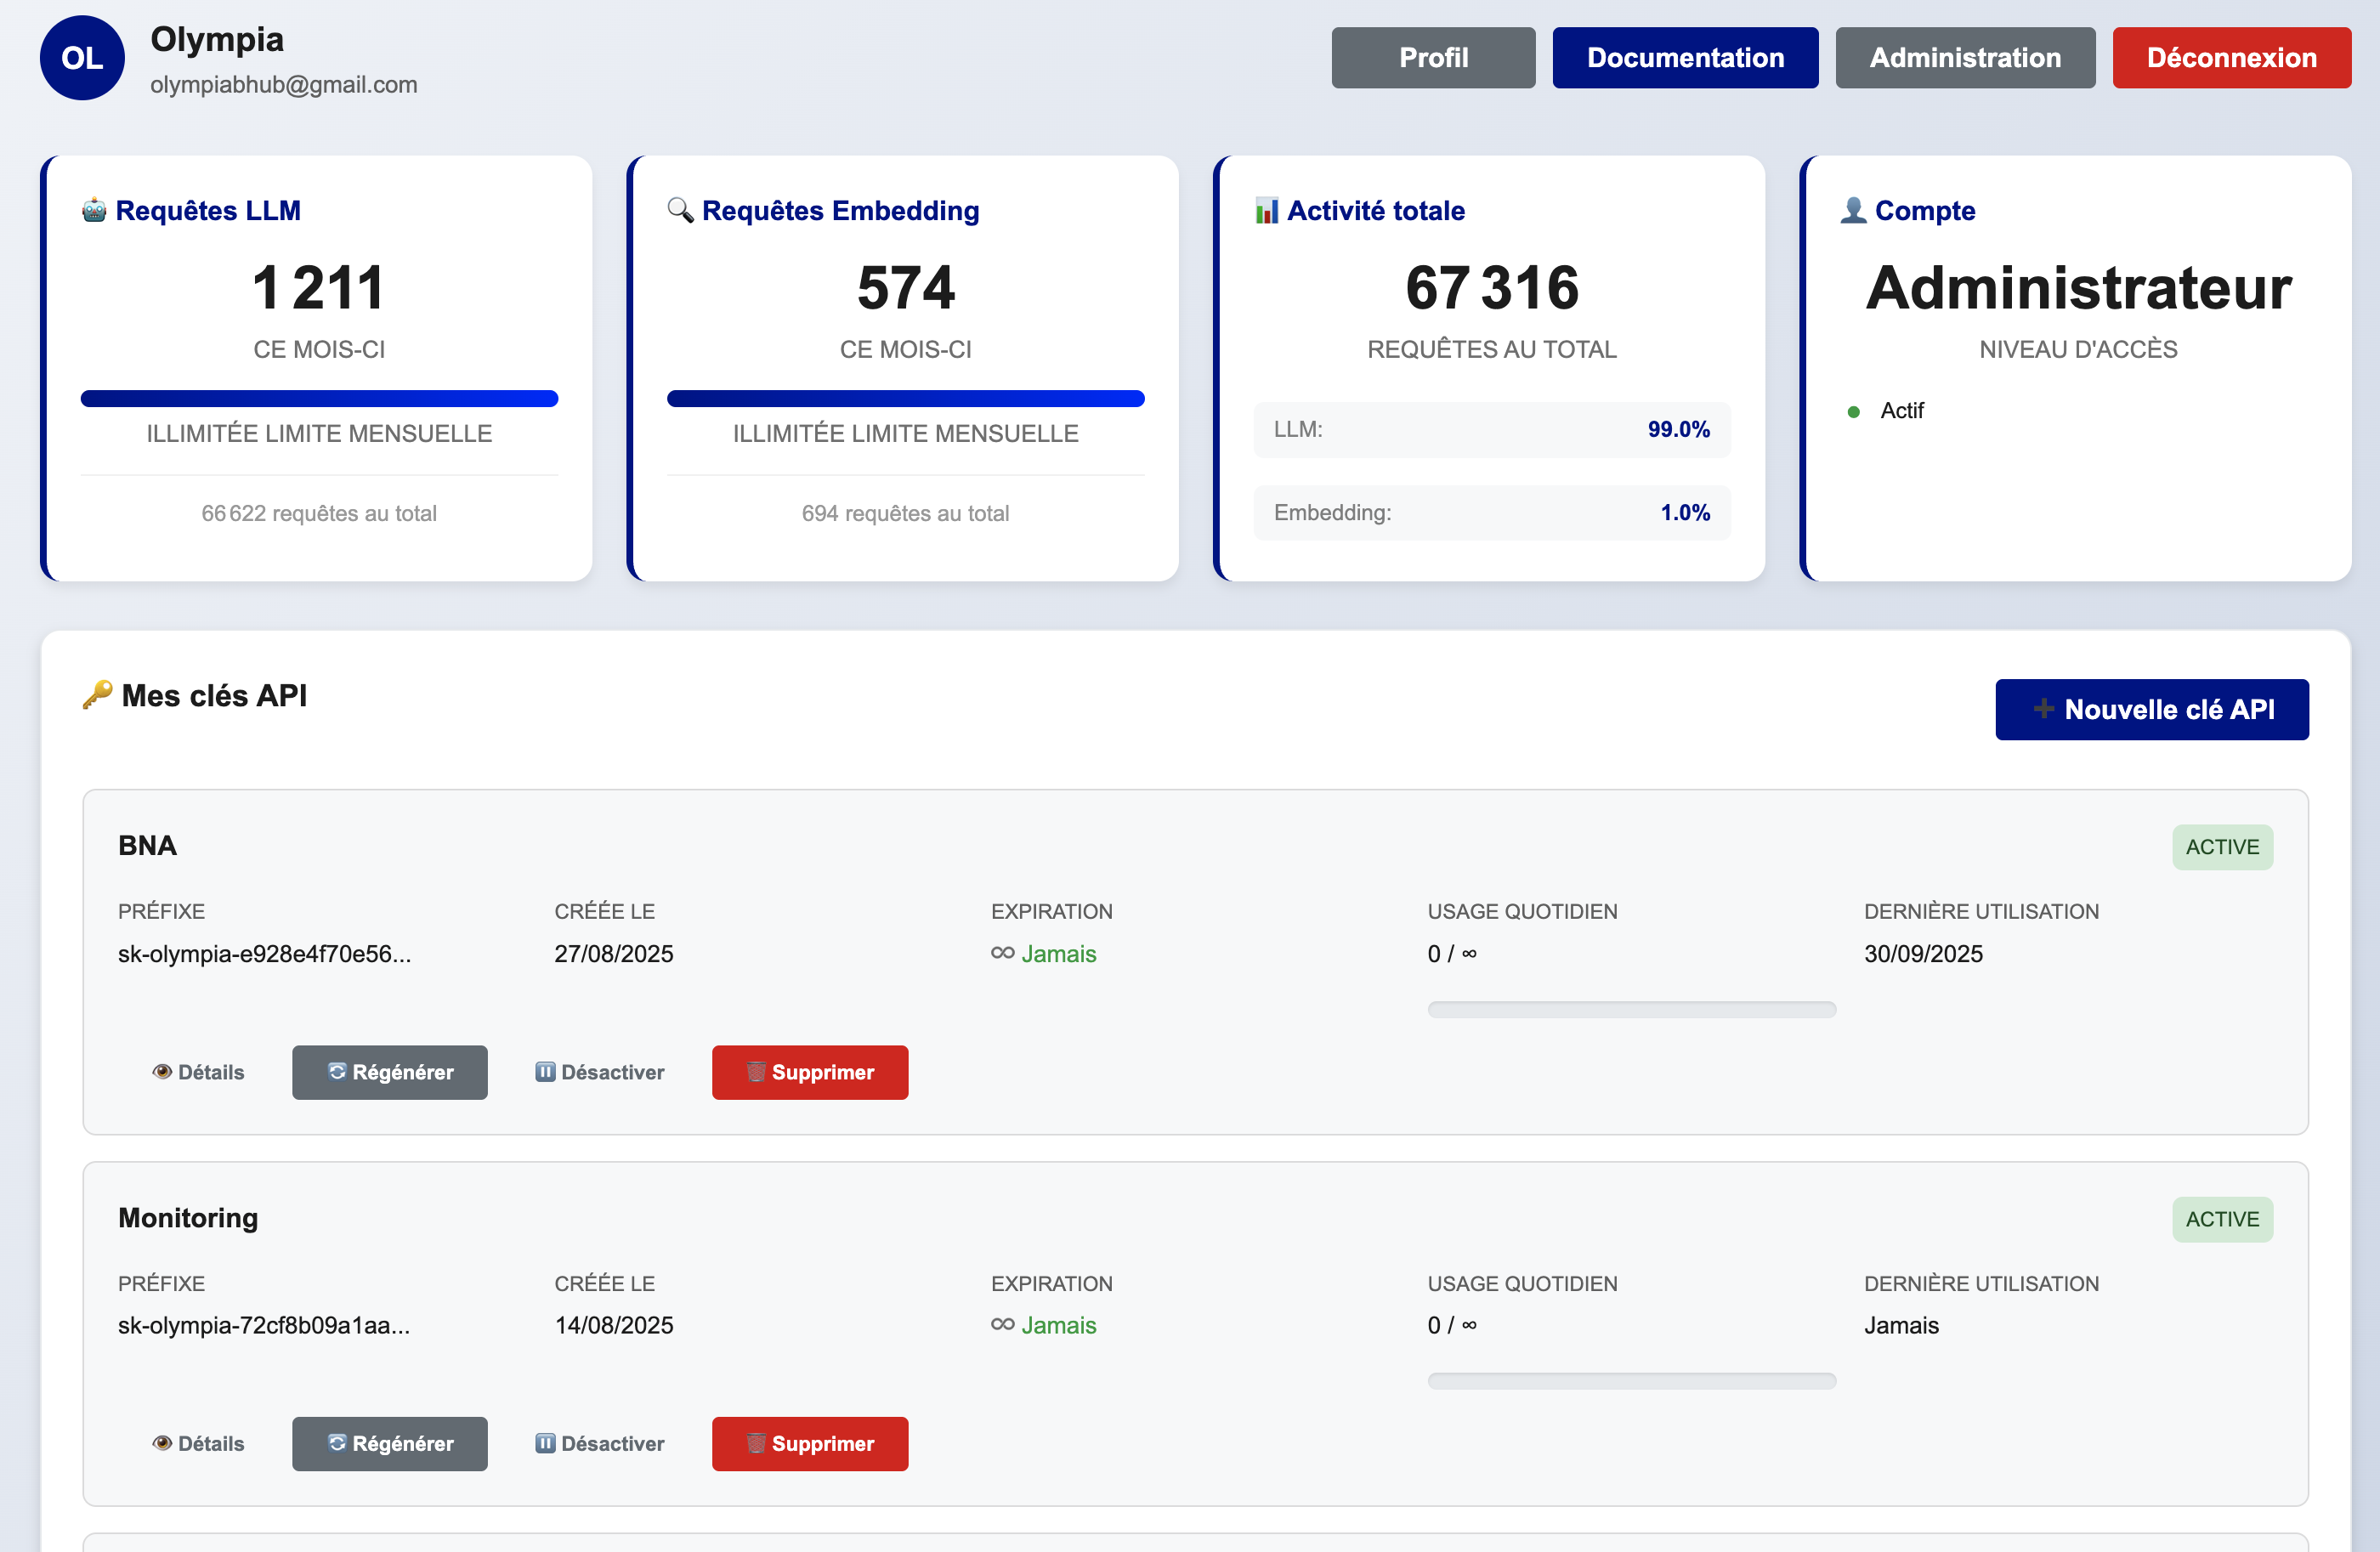Log out with the Déconnexion button
This screenshot has height=1552, width=2380.
[x=2231, y=58]
